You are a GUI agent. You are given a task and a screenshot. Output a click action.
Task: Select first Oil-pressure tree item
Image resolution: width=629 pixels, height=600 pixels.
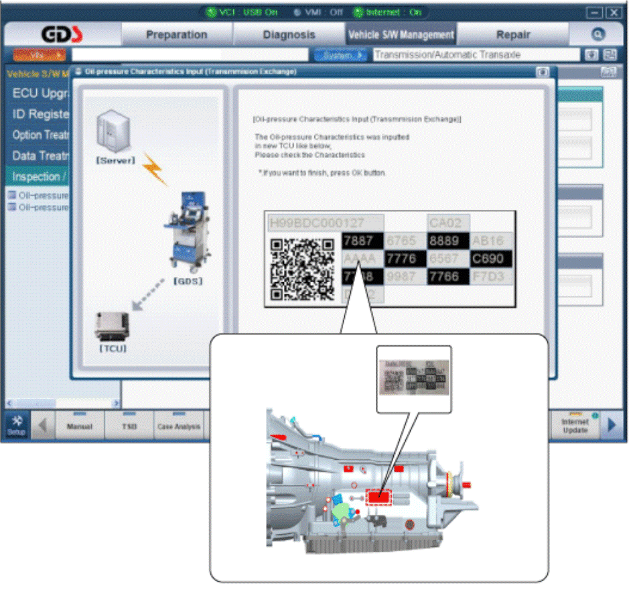[x=38, y=196]
